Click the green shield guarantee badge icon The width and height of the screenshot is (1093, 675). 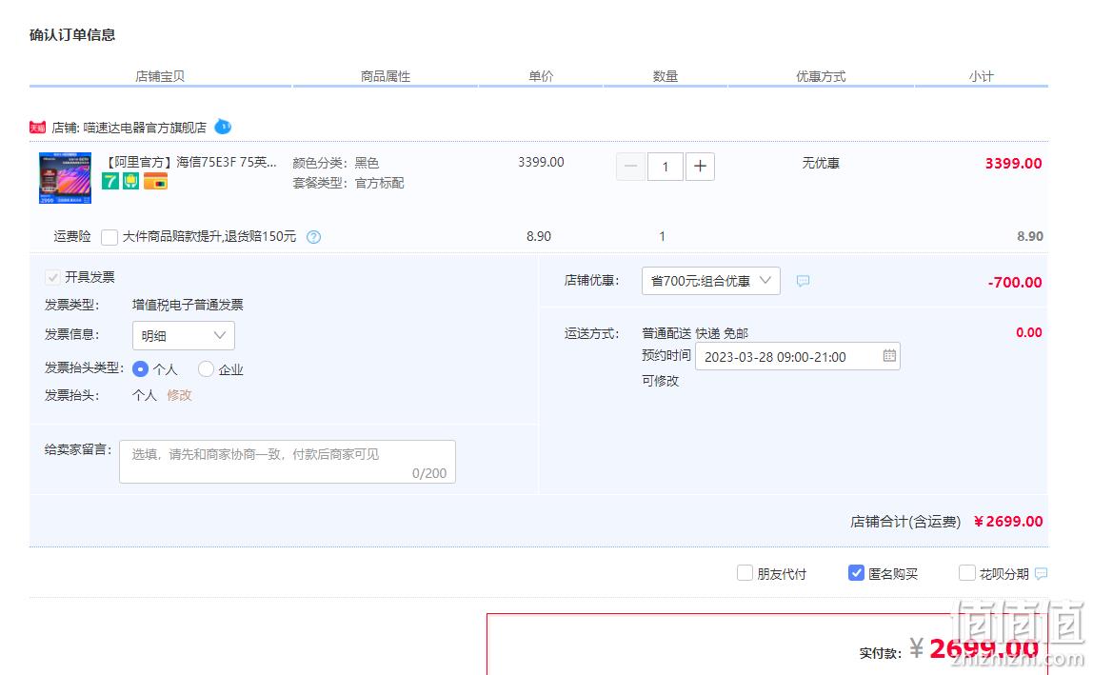coord(131,181)
